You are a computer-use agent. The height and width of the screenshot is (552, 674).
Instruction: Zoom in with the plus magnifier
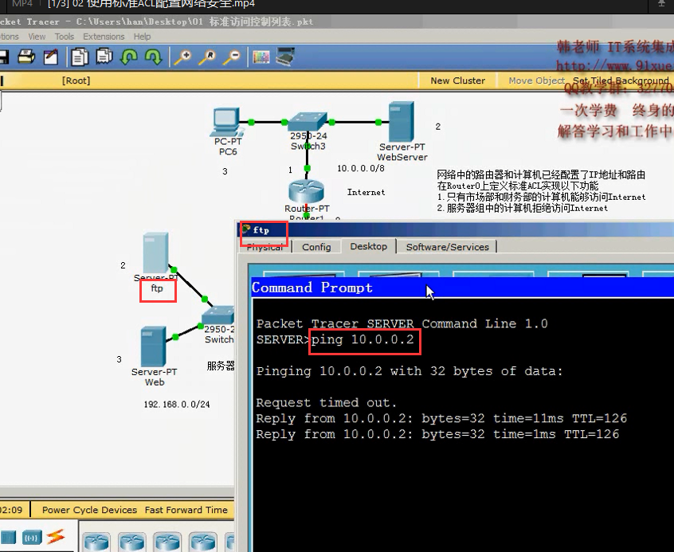pos(182,57)
